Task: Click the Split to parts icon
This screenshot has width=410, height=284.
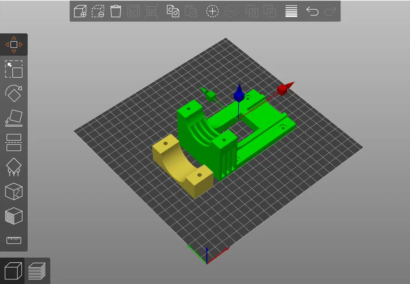Action: point(270,11)
